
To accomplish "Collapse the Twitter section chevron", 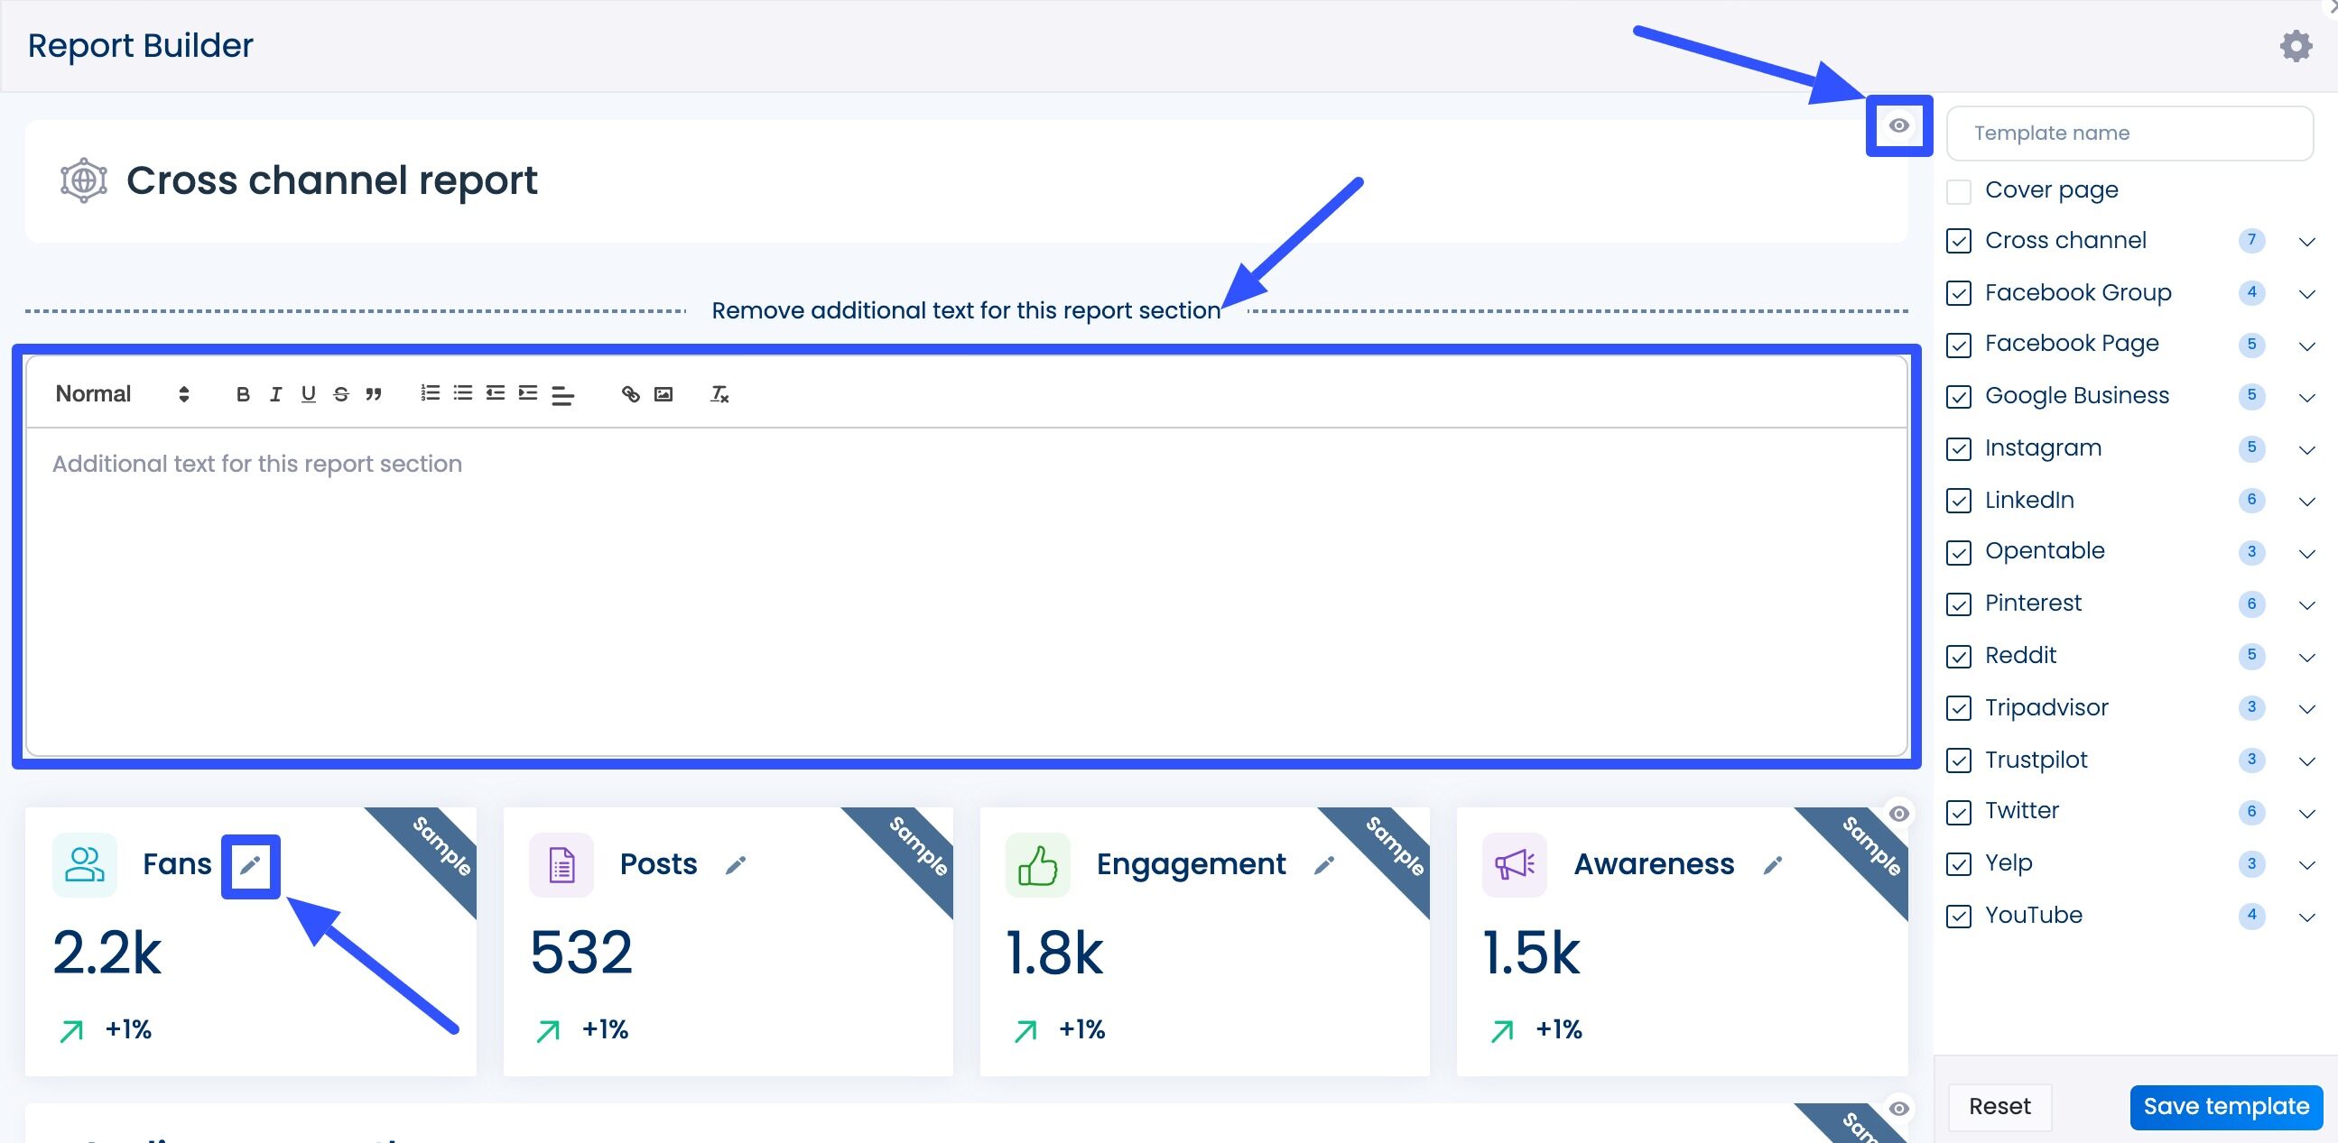I will click(x=2306, y=811).
